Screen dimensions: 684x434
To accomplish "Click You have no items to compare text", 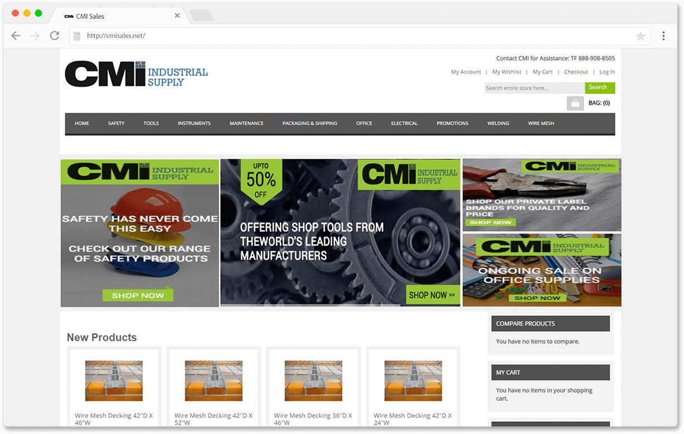I will point(538,342).
